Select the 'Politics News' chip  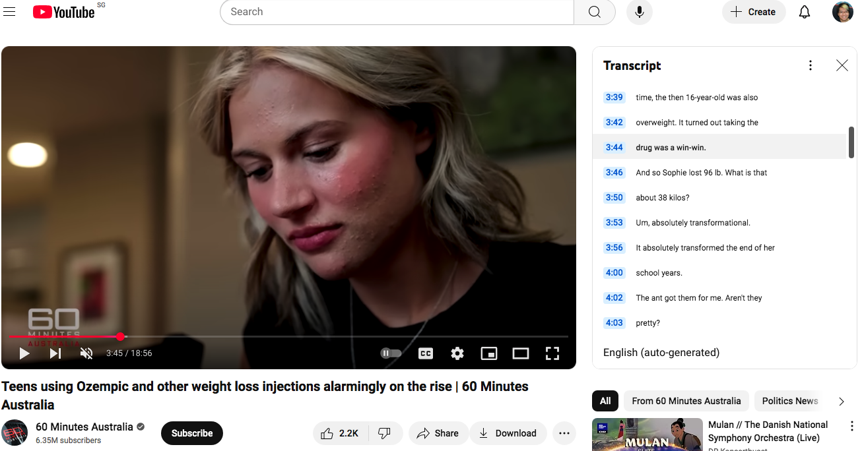[789, 401]
